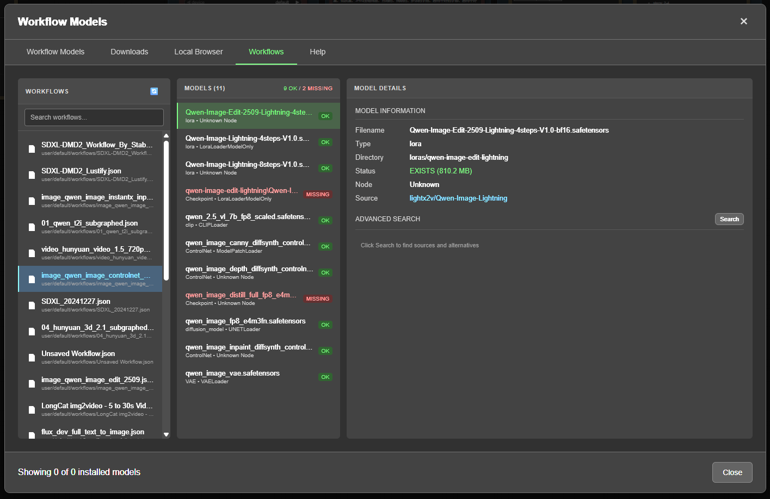Image resolution: width=770 pixels, height=499 pixels.
Task: Select 04_hunyuan_3d_2.1_subgraphed workflow
Action: click(x=90, y=331)
